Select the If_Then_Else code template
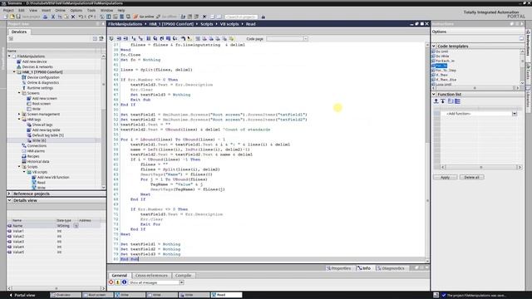 click(x=446, y=80)
